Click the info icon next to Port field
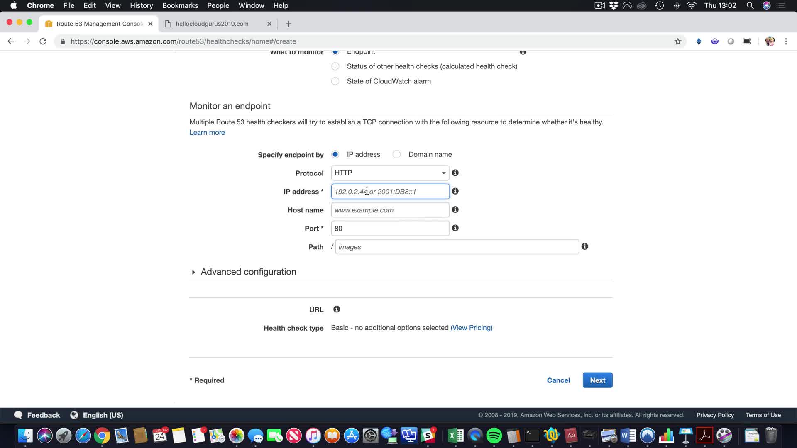 pyautogui.click(x=455, y=228)
